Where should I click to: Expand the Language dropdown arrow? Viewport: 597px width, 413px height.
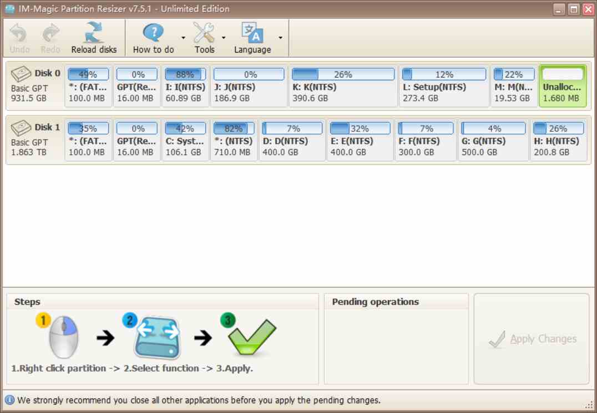(x=281, y=38)
